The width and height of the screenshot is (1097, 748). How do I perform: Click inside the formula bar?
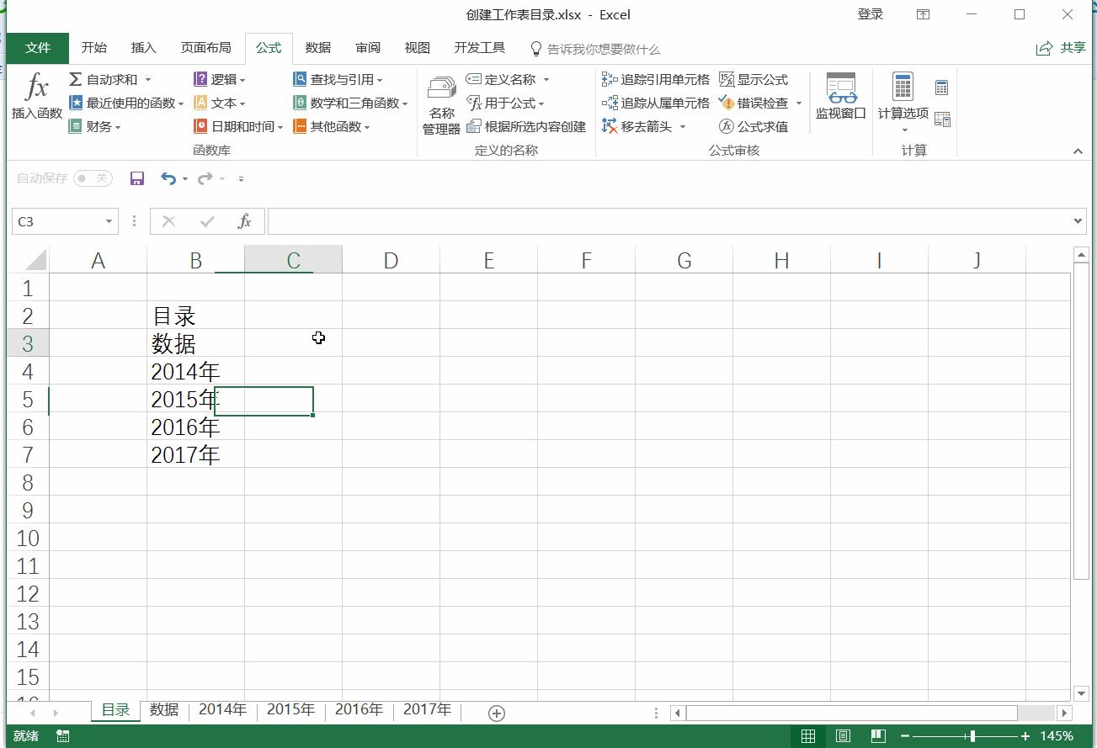pyautogui.click(x=589, y=221)
